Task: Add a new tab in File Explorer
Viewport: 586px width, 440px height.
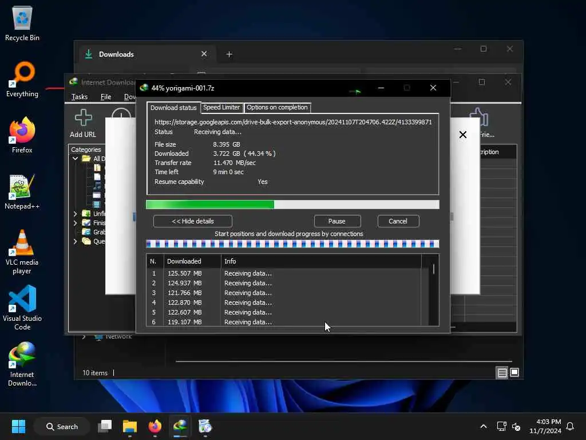Action: (229, 54)
